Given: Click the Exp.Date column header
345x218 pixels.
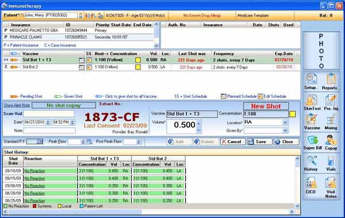Looking at the screenshot, I should [283, 53].
